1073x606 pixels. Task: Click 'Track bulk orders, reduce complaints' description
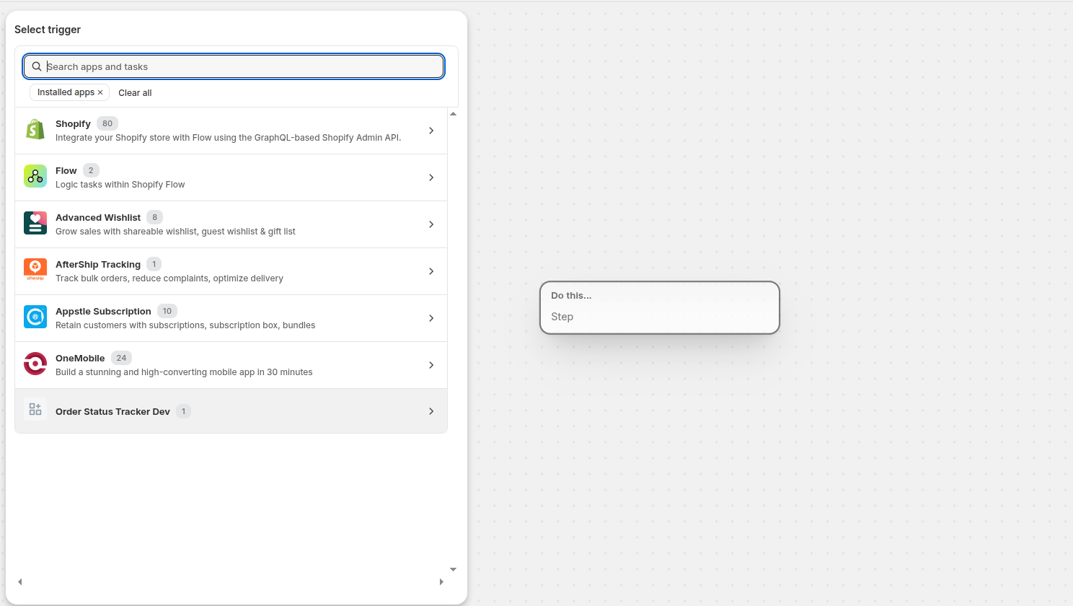coord(169,278)
